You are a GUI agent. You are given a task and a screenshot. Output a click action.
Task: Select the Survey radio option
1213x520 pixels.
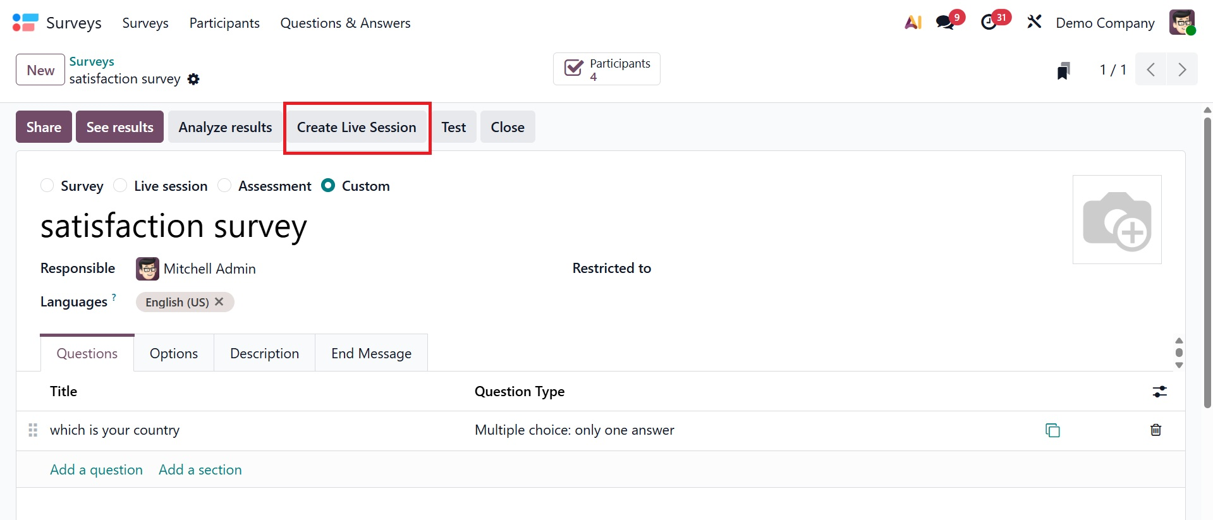point(47,186)
